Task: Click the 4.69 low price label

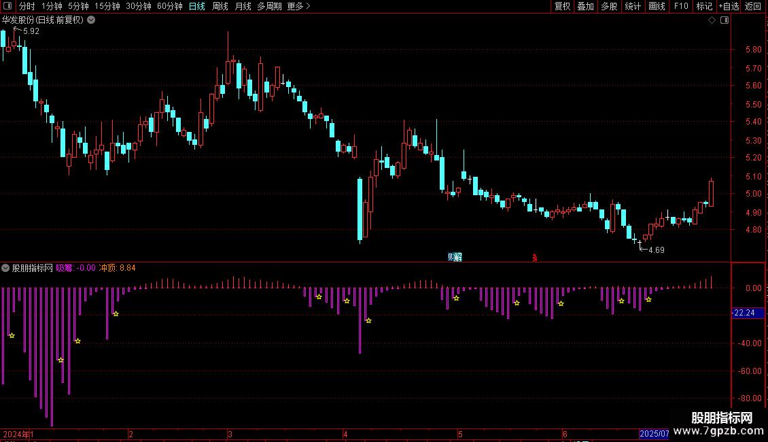Action: point(657,250)
